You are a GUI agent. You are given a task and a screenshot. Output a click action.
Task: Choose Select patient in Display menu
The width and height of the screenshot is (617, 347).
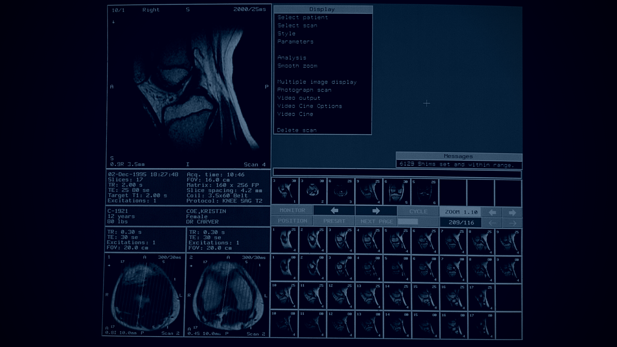[303, 17]
